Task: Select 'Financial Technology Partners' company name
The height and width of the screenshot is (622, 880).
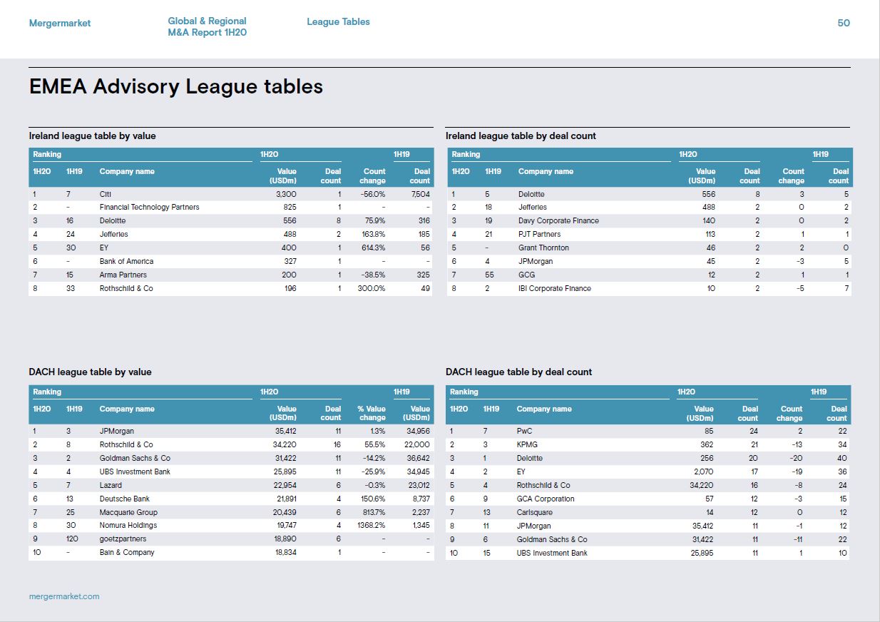Action: (149, 207)
